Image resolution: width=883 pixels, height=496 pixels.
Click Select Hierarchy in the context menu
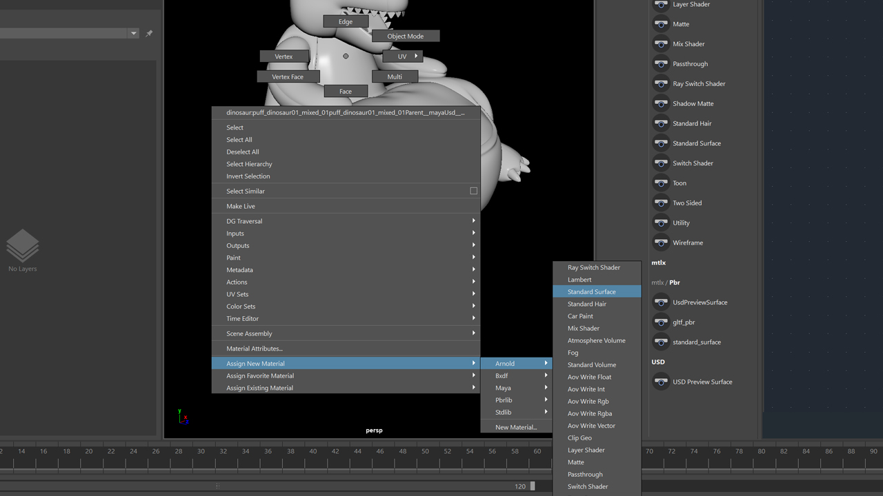[x=346, y=165]
